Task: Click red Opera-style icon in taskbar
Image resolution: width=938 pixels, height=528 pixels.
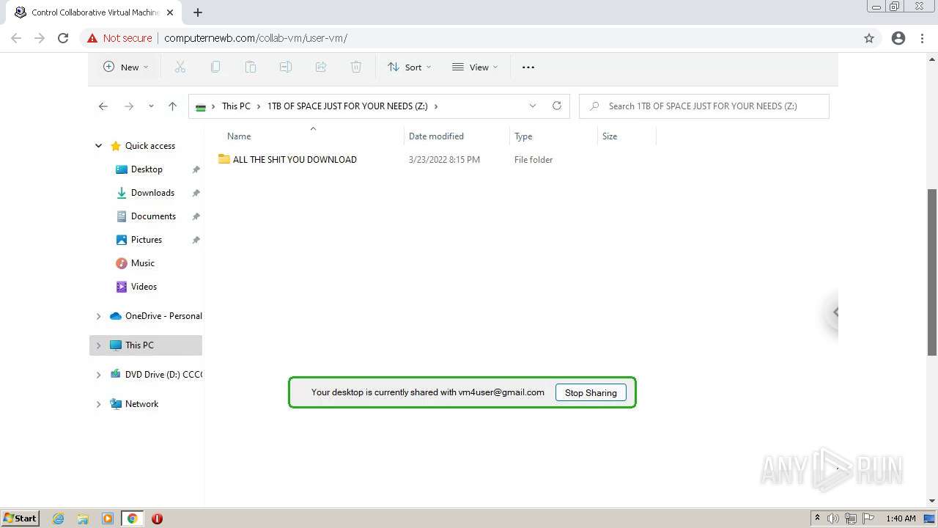Action: (157, 518)
